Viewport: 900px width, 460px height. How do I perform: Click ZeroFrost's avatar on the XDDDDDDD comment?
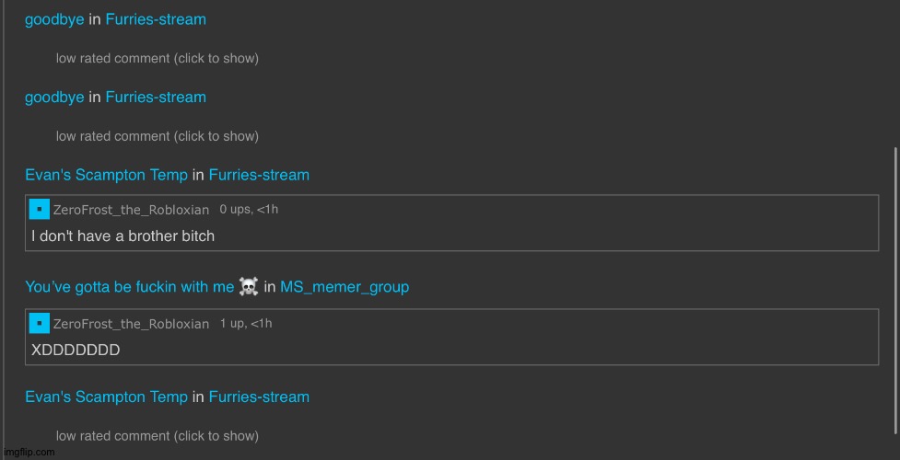tap(40, 323)
